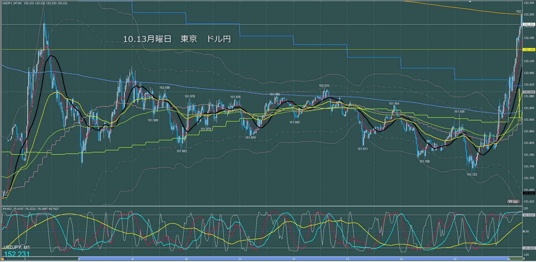Select the gray 152.000 price level tag
Image resolution: width=536 pixels, height=262 pixels.
[529, 92]
